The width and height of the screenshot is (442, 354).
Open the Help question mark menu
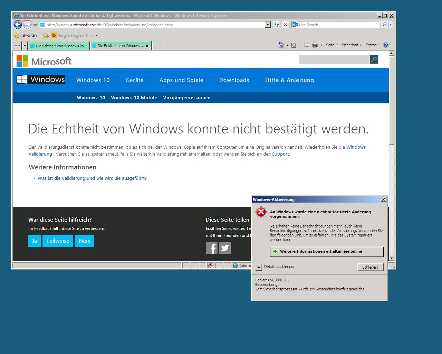click(387, 45)
